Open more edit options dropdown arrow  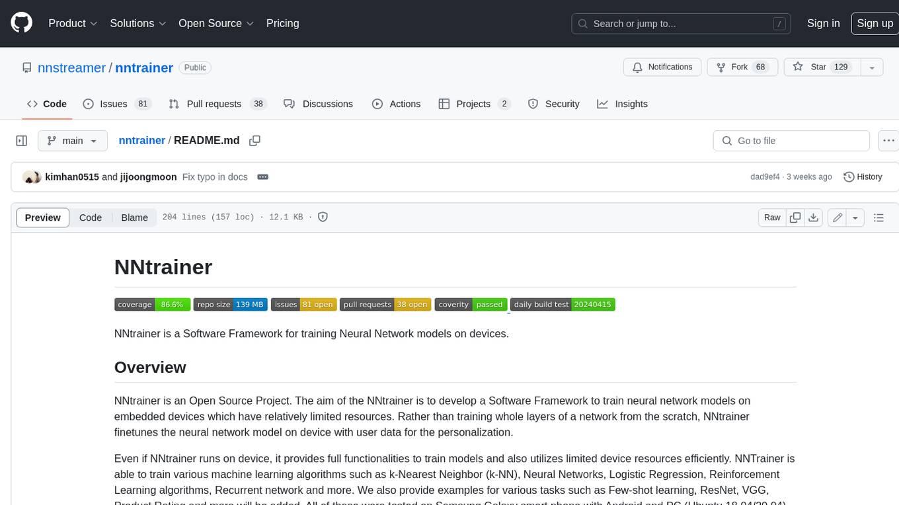point(855,217)
